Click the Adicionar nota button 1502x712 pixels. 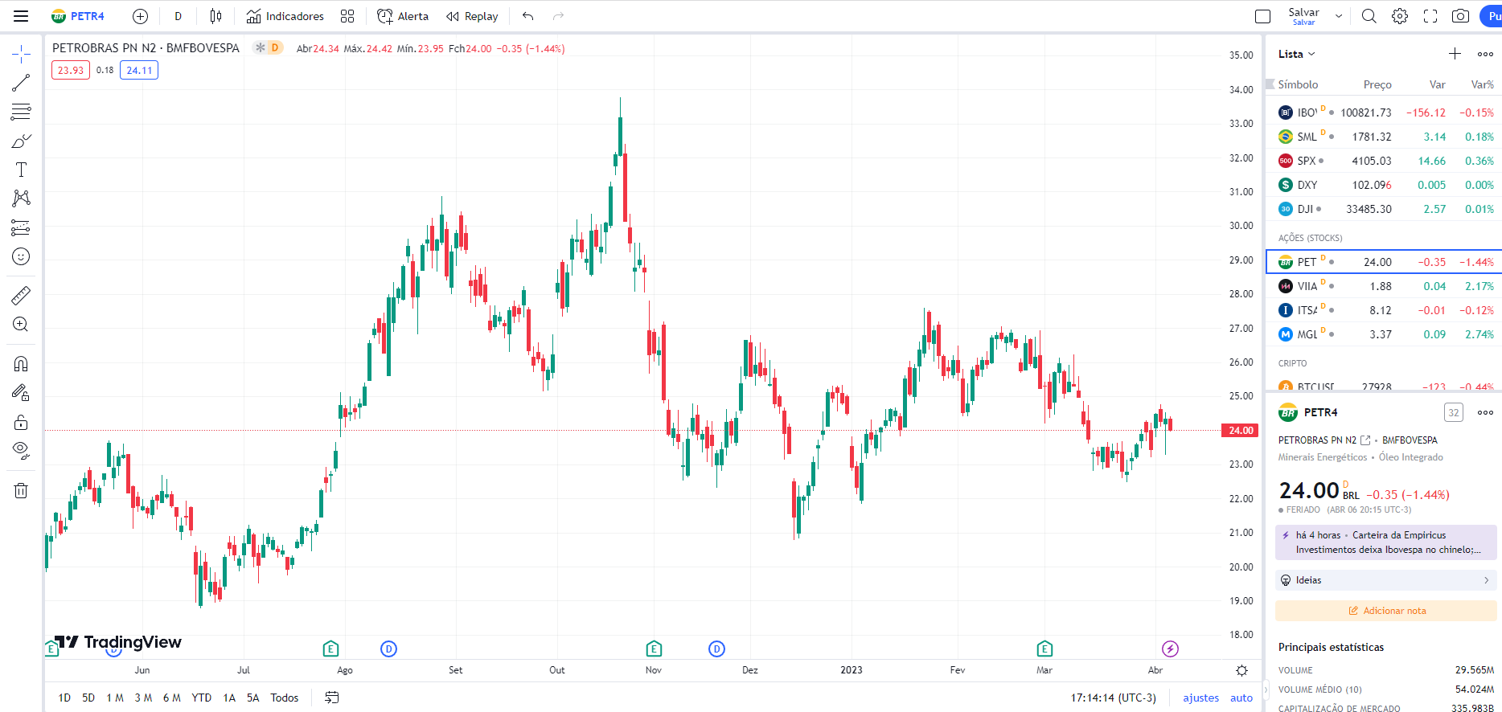click(1386, 611)
